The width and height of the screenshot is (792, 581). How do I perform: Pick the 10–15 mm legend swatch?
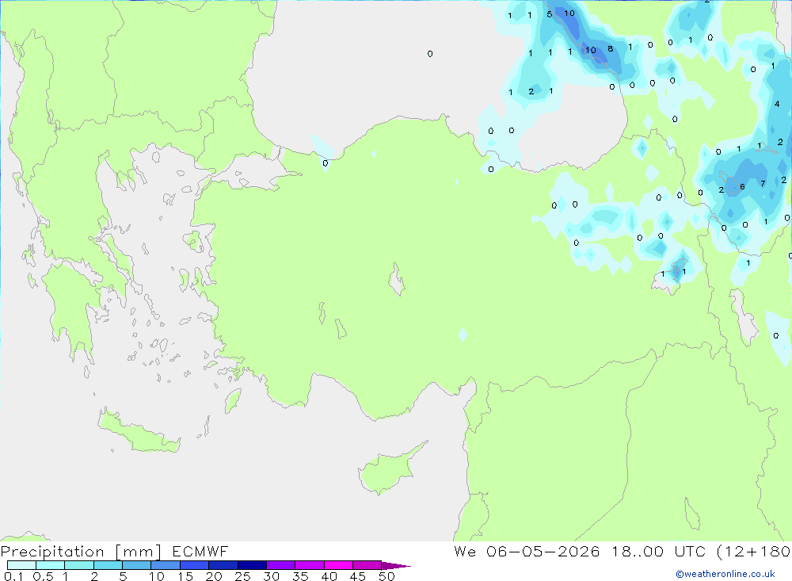(166, 565)
